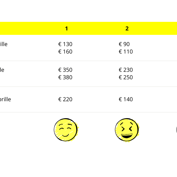Click the € 250 price
This screenshot has height=177, width=177.
pos(126,77)
